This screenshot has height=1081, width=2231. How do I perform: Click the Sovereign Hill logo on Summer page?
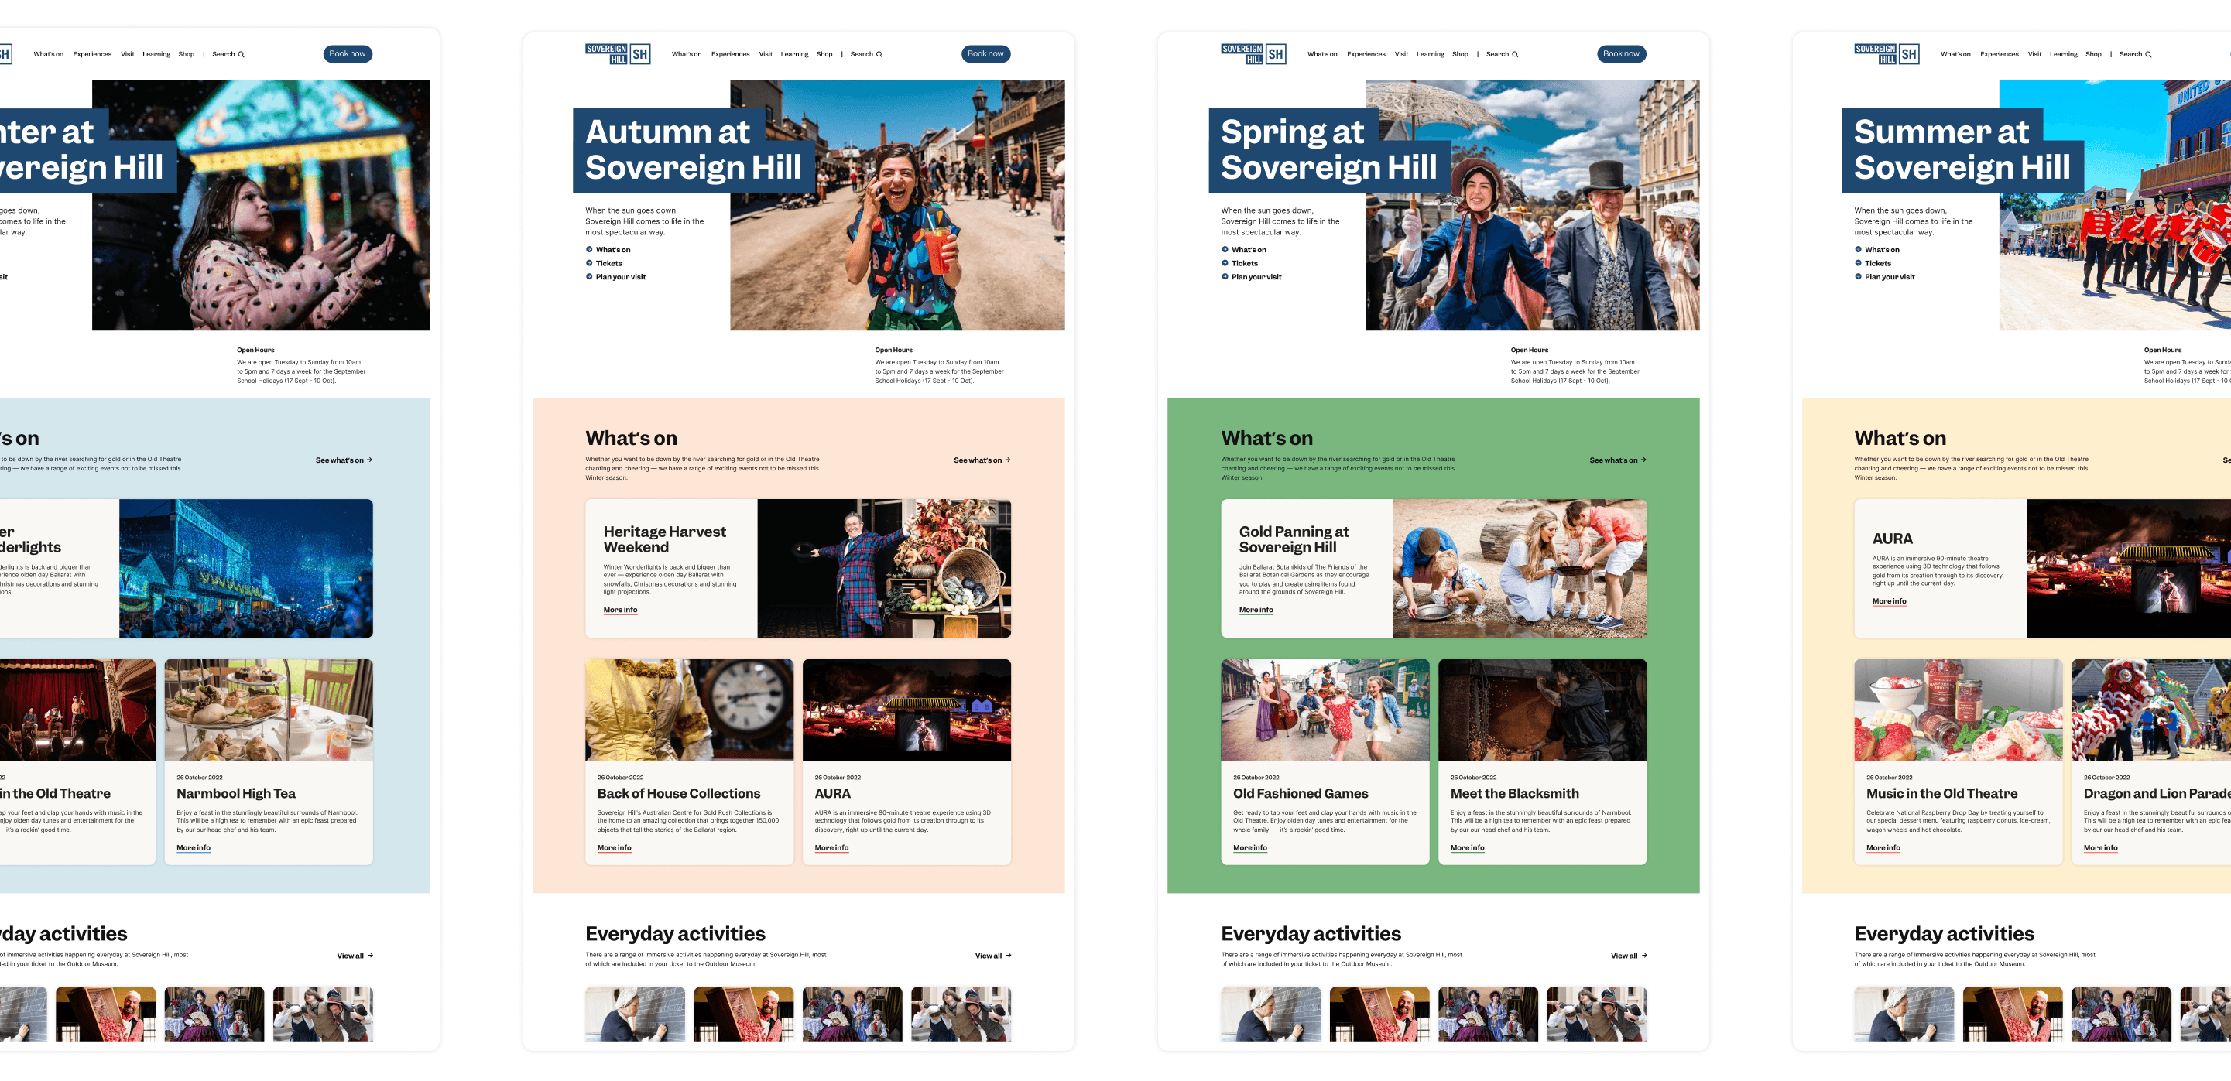click(1886, 53)
